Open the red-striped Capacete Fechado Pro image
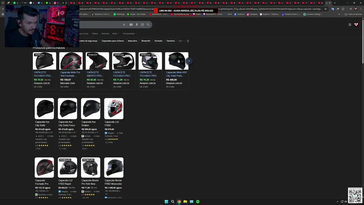Viewport: 364px width, 205px height. 44,168
